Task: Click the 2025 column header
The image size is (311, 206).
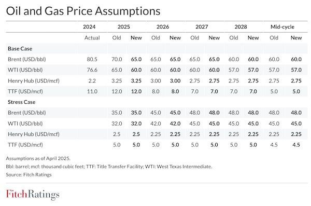Action: pos(124,27)
